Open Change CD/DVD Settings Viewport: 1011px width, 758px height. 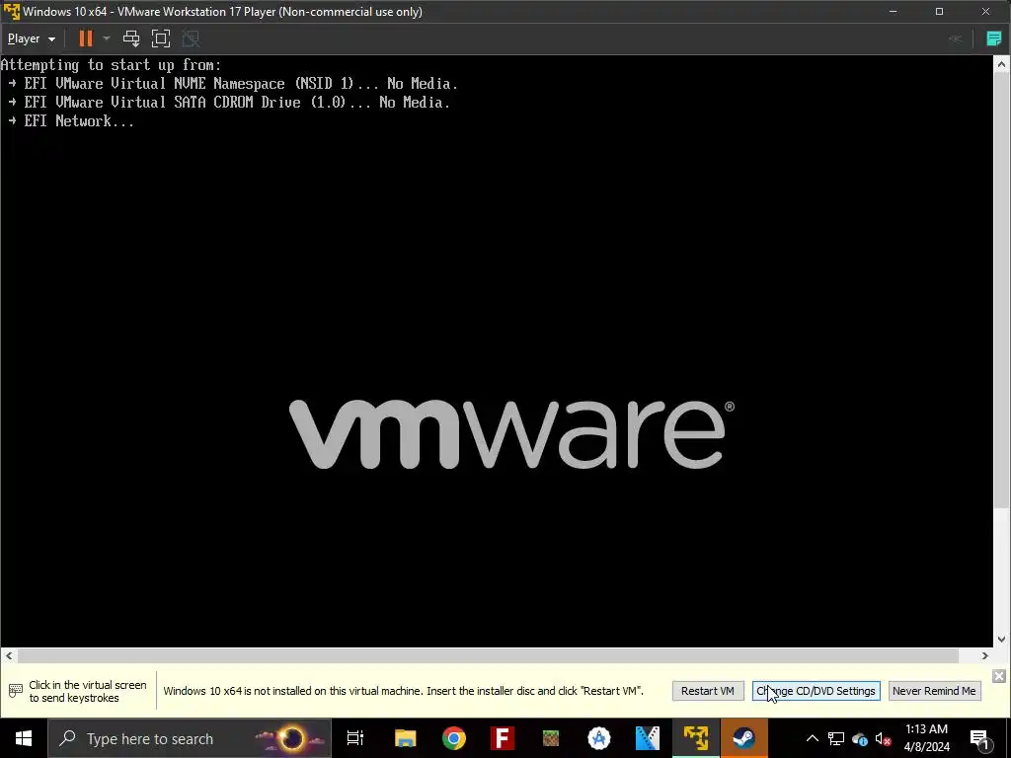pyautogui.click(x=816, y=691)
